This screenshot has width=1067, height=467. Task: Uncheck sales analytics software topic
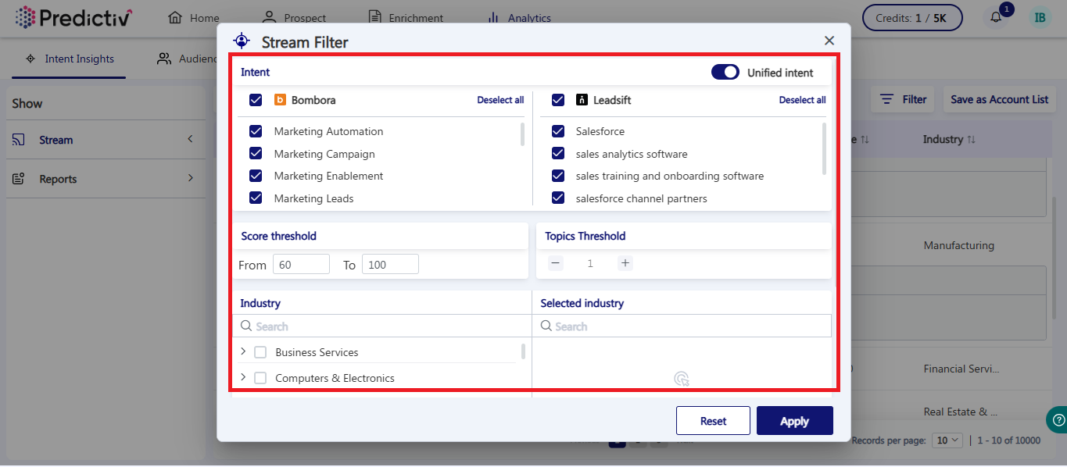pyautogui.click(x=558, y=154)
